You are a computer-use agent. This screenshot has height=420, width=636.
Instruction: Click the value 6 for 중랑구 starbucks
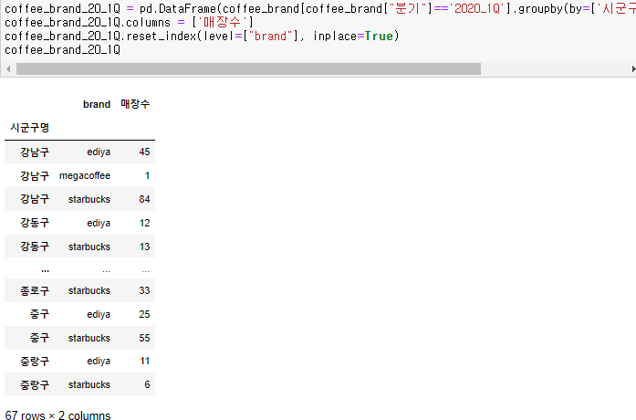coord(147,384)
